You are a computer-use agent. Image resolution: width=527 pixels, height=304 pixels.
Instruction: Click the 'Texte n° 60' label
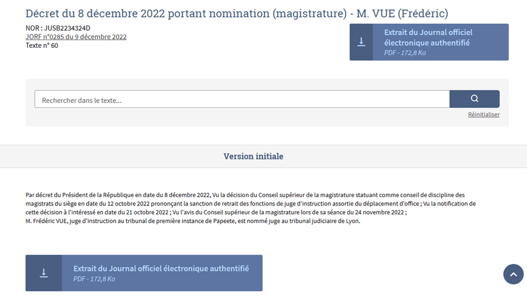[x=42, y=46]
